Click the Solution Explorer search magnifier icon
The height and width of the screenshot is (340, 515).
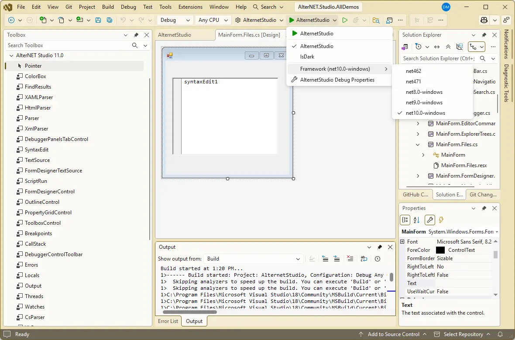[x=482, y=58]
